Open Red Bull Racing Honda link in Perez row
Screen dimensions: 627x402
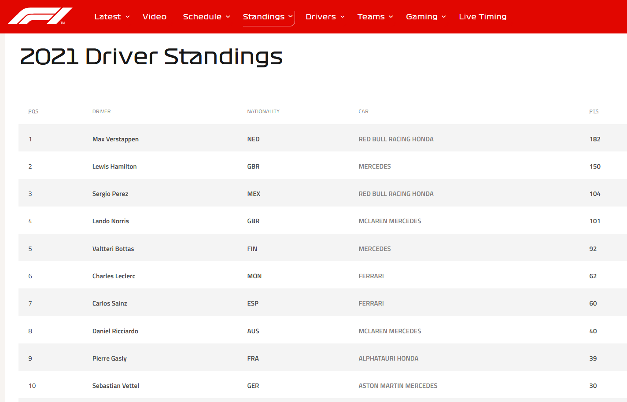[x=396, y=194]
